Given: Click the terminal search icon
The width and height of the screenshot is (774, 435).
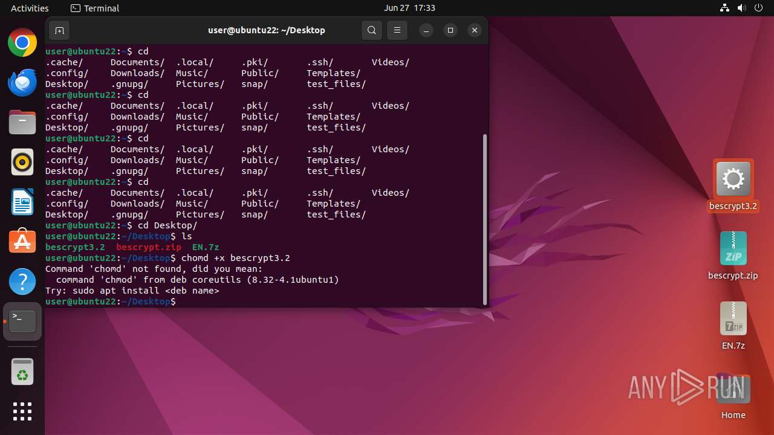Looking at the screenshot, I should 372,30.
